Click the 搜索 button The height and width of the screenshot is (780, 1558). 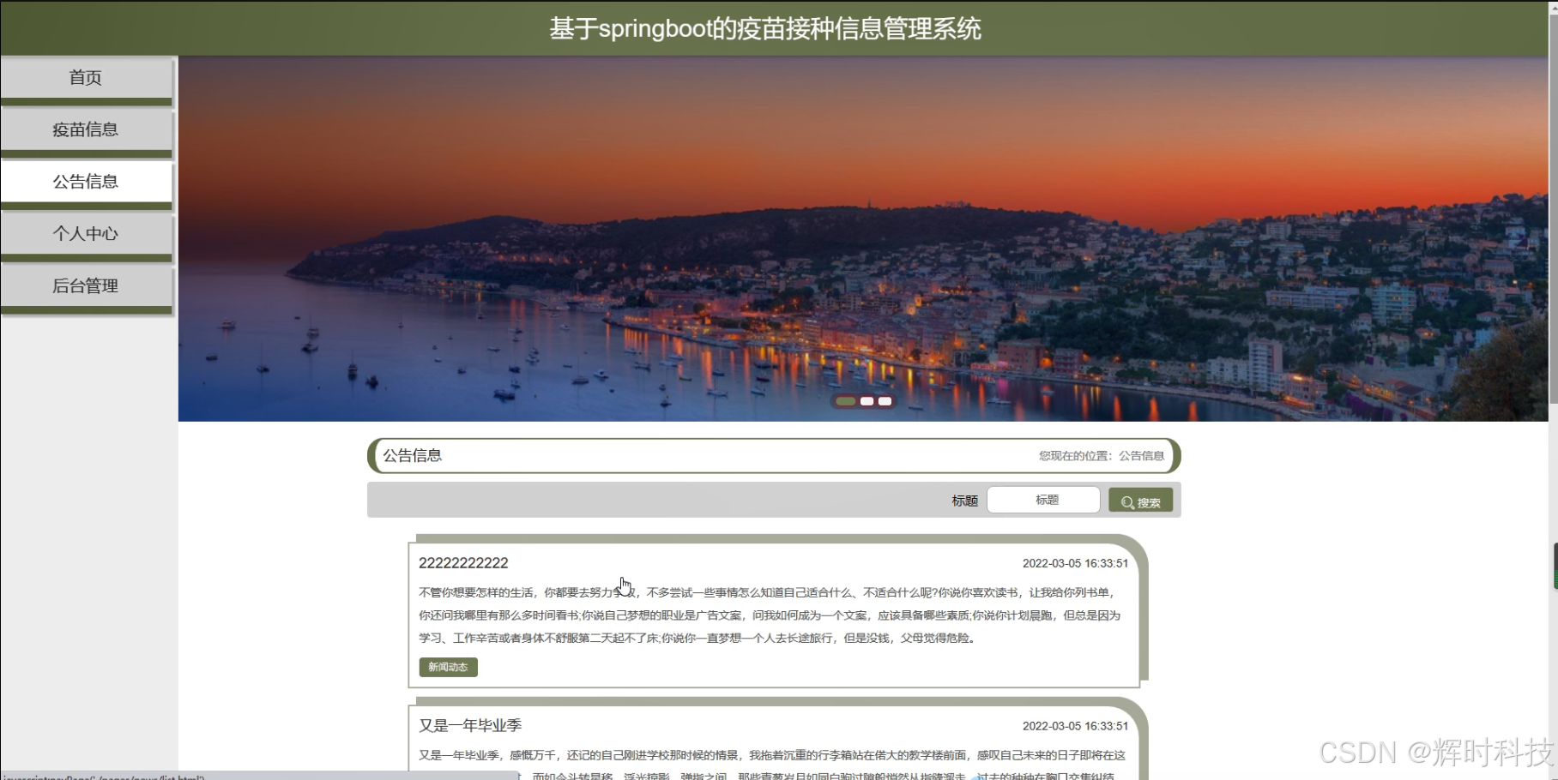[x=1140, y=501]
